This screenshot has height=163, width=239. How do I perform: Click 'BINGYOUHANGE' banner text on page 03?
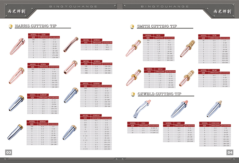pos(73,6)
